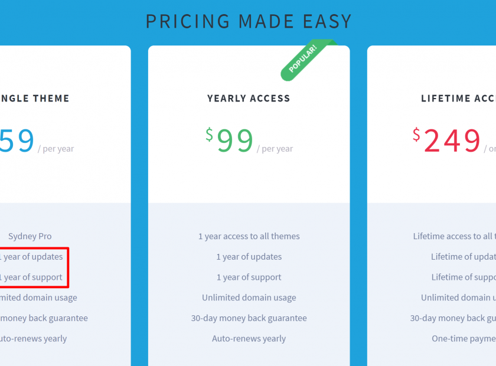Click "Auto-renews yearly" in Yearly Access card
The height and width of the screenshot is (366, 496).
coord(249,339)
